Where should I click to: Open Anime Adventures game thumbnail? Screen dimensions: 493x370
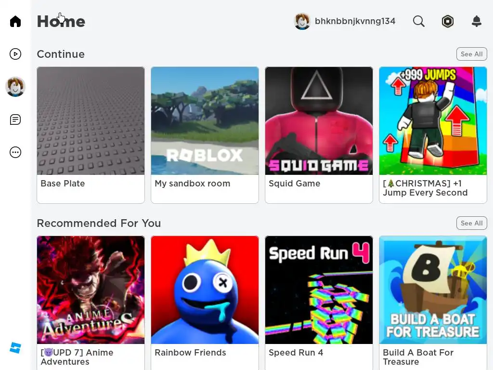pyautogui.click(x=91, y=290)
